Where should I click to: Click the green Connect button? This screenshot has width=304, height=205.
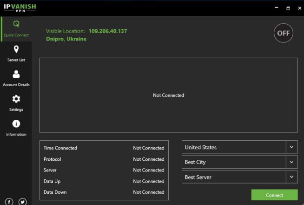pyautogui.click(x=275, y=195)
